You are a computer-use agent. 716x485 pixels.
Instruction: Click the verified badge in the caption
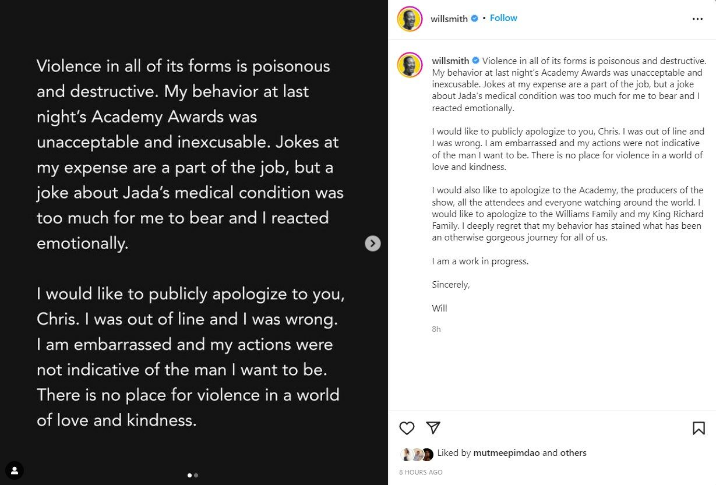(x=475, y=61)
